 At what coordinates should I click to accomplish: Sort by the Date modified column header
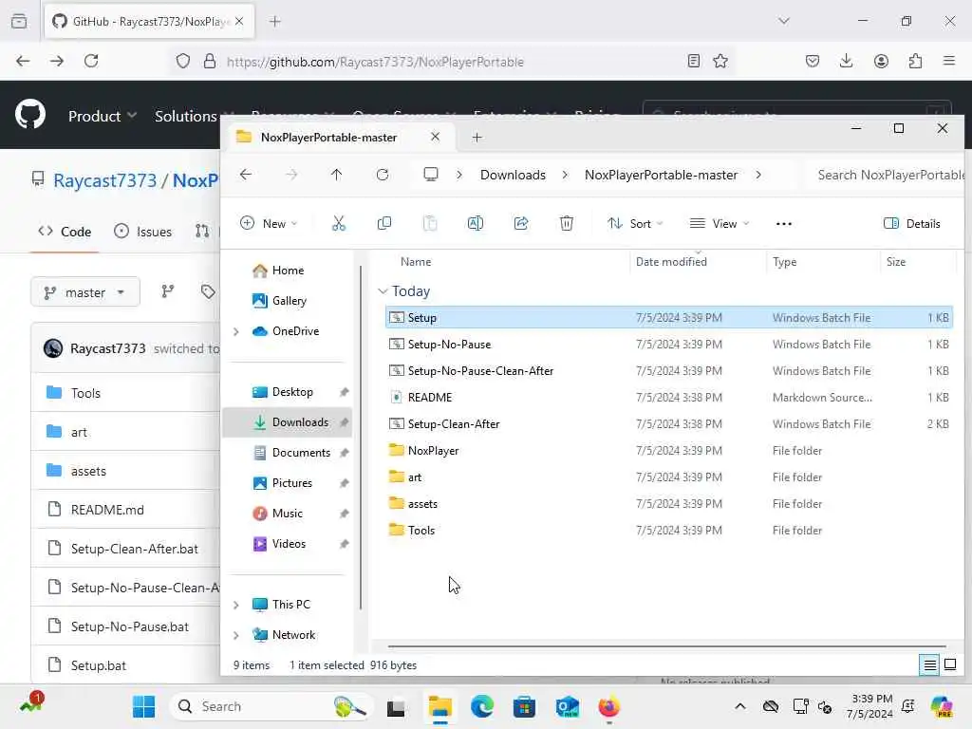tap(698, 262)
